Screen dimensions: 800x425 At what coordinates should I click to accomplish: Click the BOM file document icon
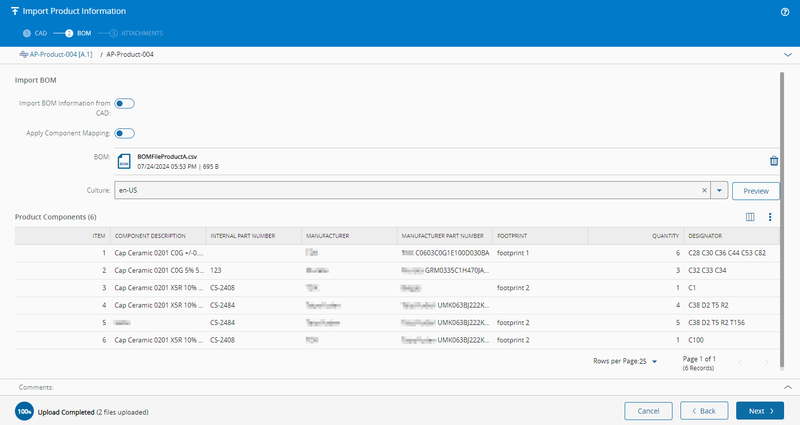point(124,162)
